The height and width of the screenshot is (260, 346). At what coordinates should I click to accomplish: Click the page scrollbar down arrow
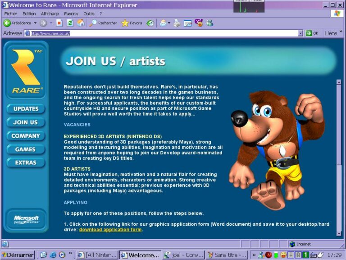tap(339, 233)
